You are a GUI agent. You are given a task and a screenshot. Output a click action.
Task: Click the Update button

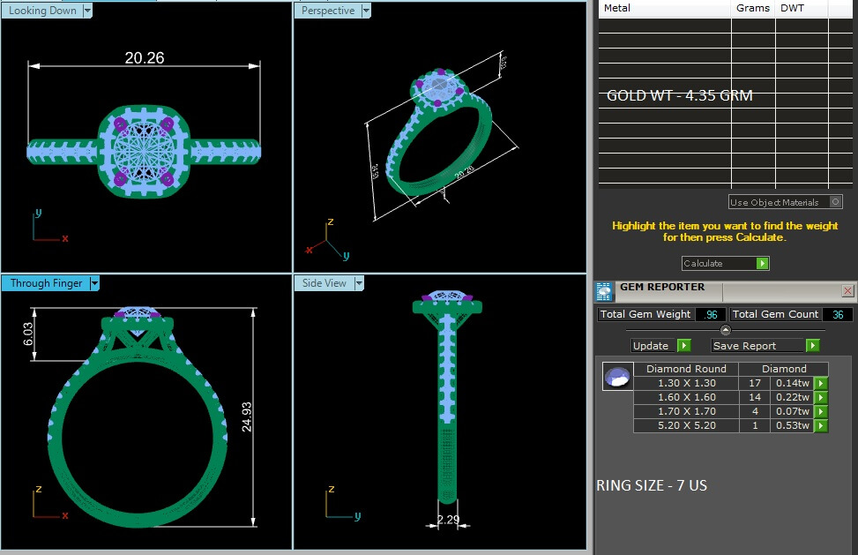click(x=653, y=346)
